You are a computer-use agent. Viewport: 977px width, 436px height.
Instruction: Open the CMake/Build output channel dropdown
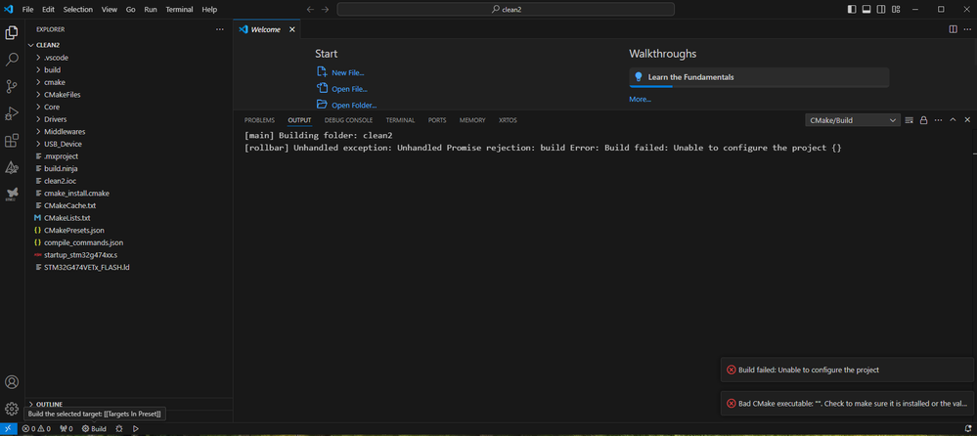pos(853,120)
